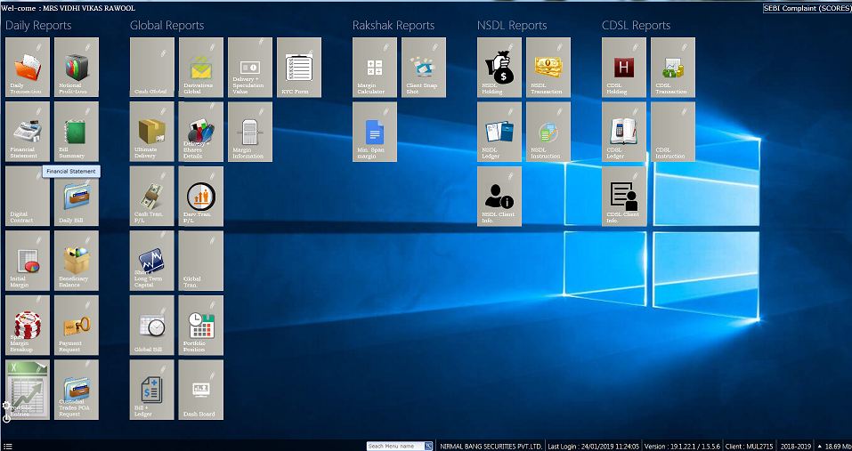This screenshot has width=852, height=451.
Task: Launch the KYC Form tile
Action: pyautogui.click(x=299, y=68)
